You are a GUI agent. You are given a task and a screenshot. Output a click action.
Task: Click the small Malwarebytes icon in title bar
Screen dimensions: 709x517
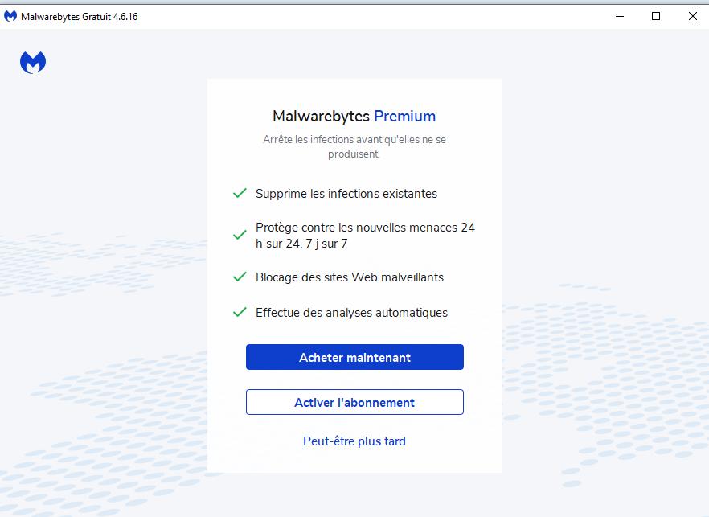(x=10, y=16)
